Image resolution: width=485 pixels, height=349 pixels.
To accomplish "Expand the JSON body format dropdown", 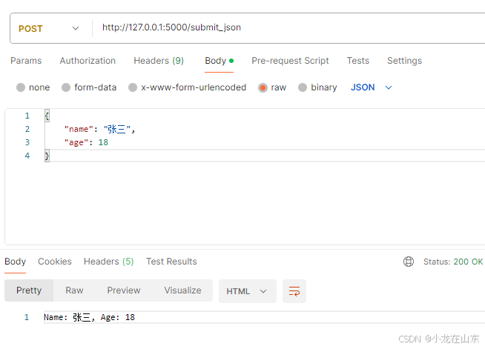I will (x=372, y=87).
